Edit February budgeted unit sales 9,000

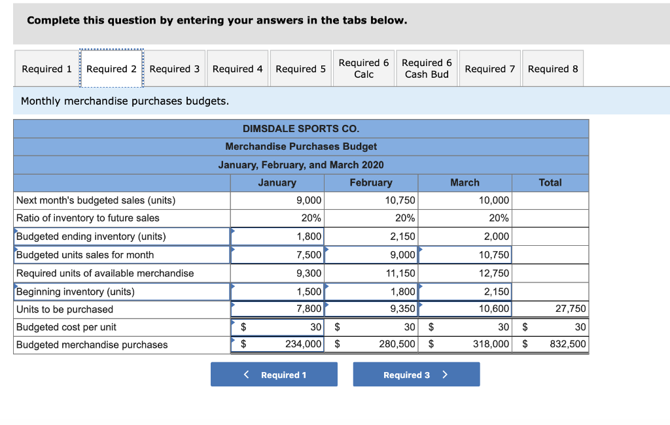[x=371, y=255]
